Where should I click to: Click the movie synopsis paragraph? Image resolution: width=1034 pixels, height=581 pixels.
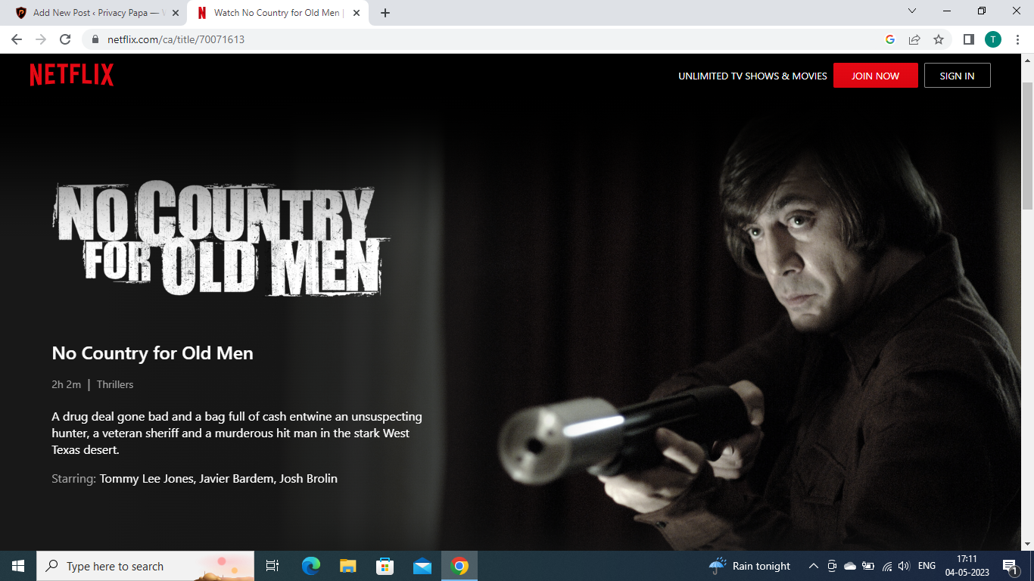pos(237,433)
